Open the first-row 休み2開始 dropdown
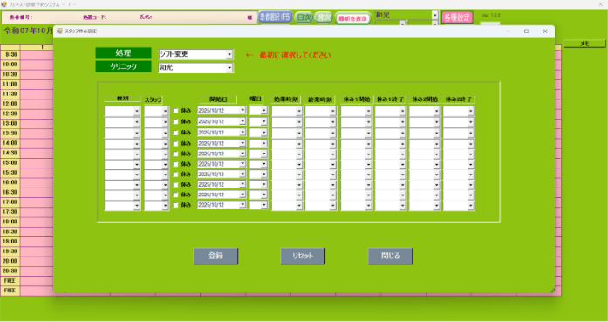This screenshot has width=608, height=322. coord(437,112)
